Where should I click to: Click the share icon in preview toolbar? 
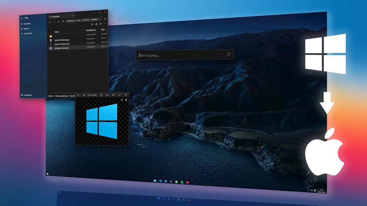pos(114,95)
